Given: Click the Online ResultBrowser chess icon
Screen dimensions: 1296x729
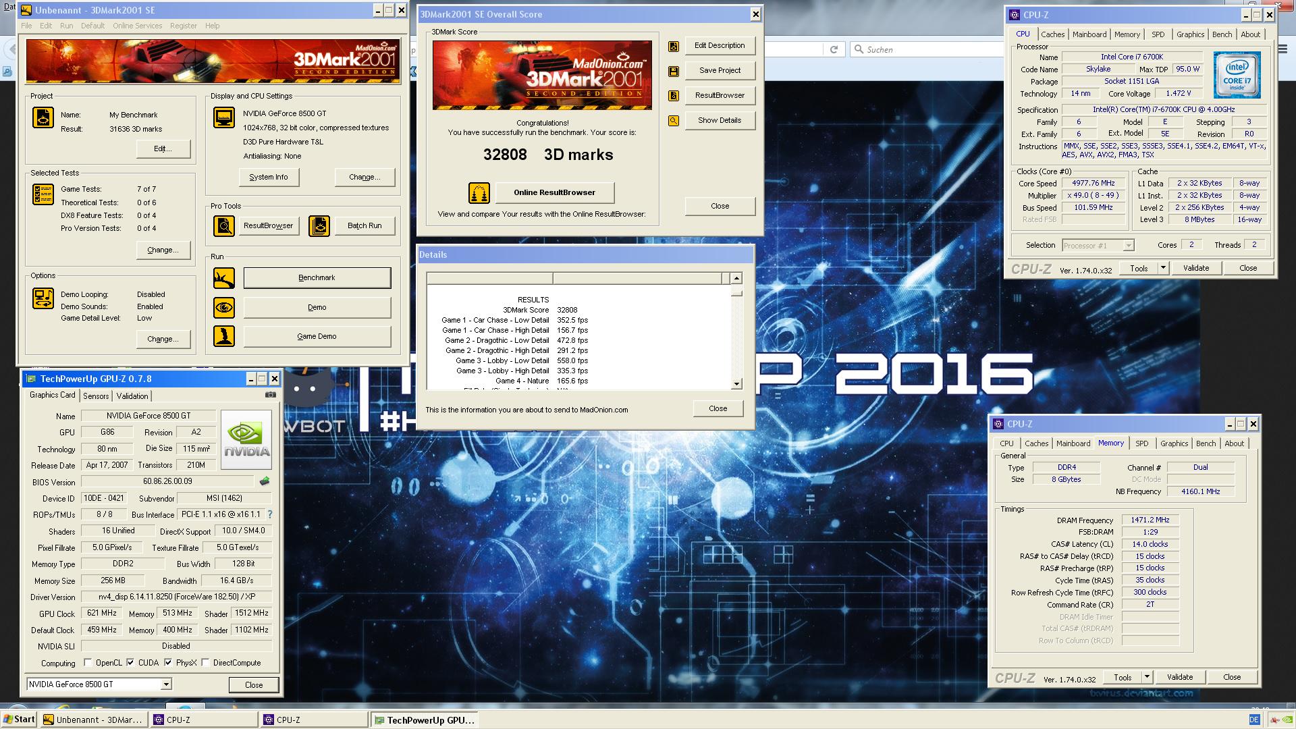Looking at the screenshot, I should pyautogui.click(x=479, y=192).
